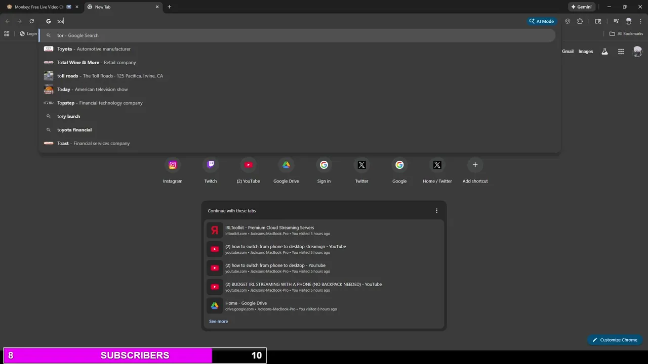Open the Home / Twitter shortcut
Screen dimensions: 648x364
437,171
